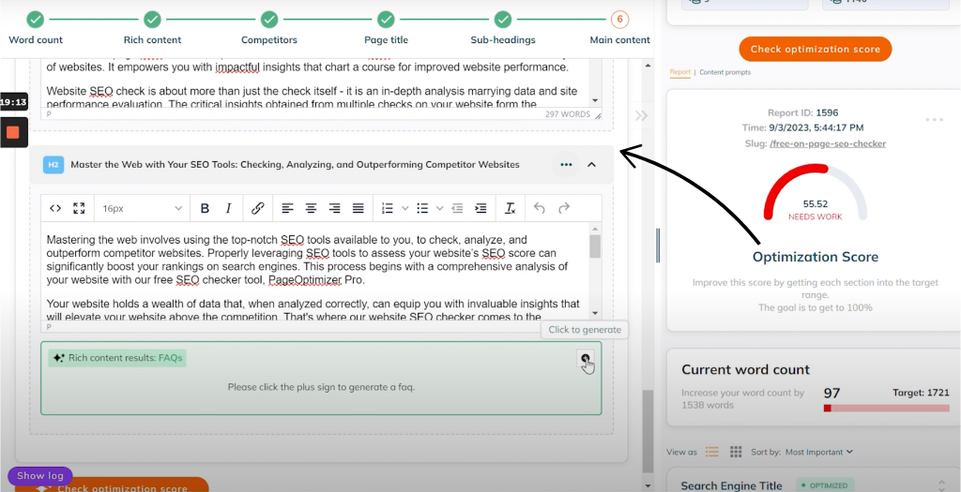Switch to grid view in View as

click(x=736, y=452)
